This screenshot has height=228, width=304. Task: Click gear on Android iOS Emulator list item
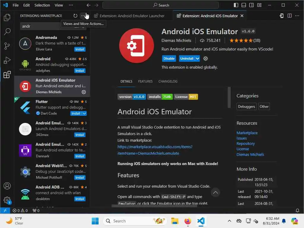[83, 92]
